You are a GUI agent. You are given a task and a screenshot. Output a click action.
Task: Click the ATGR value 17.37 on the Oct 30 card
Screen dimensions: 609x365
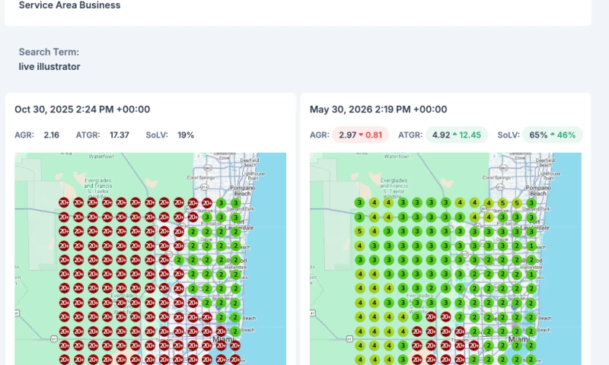point(120,135)
